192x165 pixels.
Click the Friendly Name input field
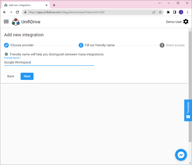(49, 62)
